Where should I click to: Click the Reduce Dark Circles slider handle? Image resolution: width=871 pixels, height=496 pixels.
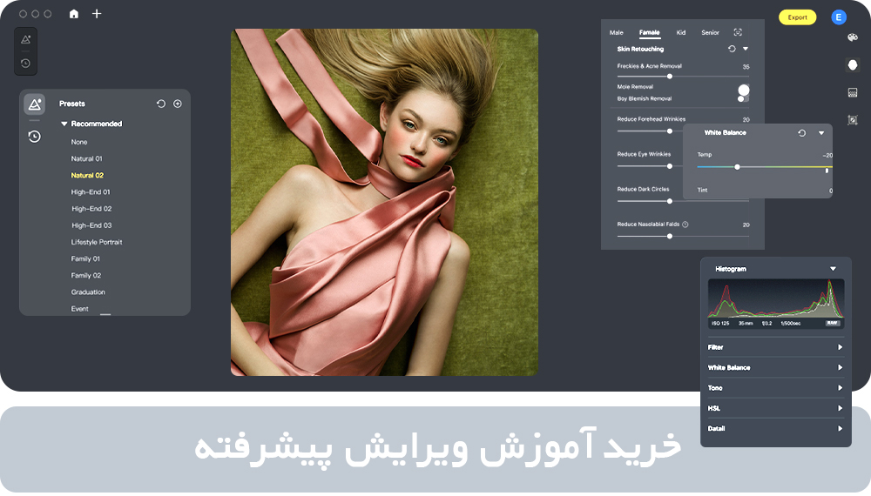tap(670, 201)
